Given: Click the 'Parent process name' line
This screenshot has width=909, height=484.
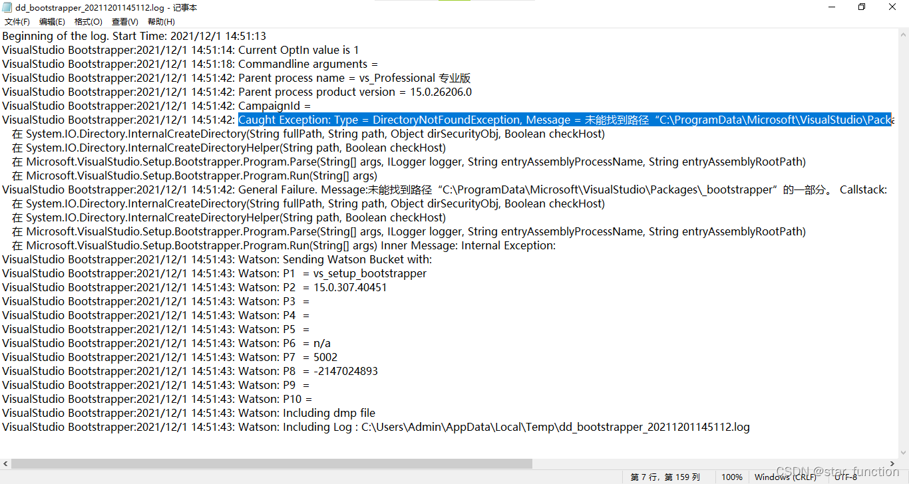Looking at the screenshot, I should coord(236,78).
